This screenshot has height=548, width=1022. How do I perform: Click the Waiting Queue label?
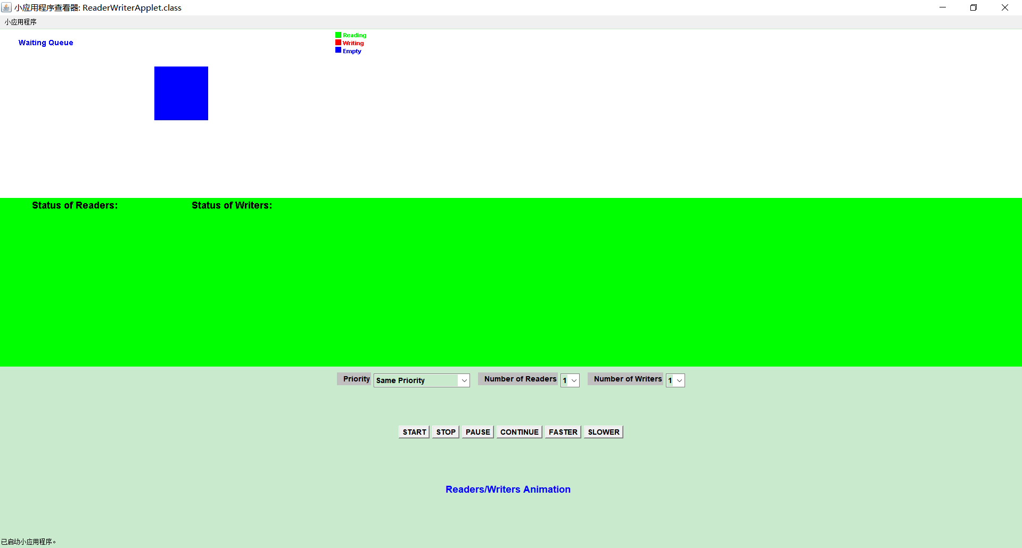46,43
